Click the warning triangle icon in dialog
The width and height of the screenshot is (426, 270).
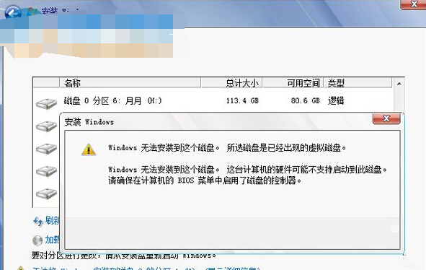point(89,149)
